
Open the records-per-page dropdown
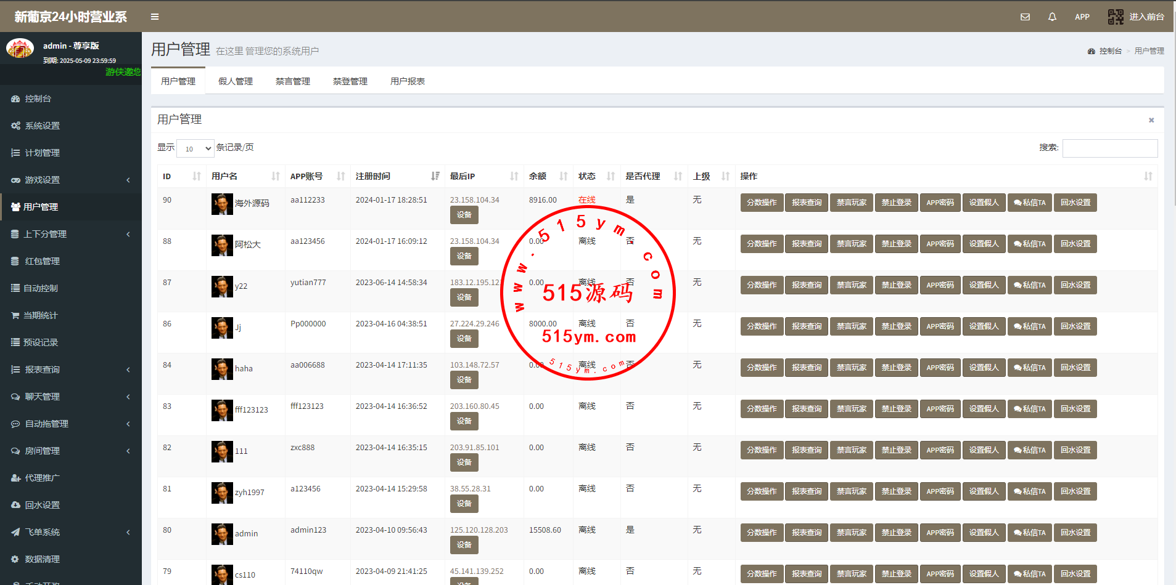click(x=195, y=148)
